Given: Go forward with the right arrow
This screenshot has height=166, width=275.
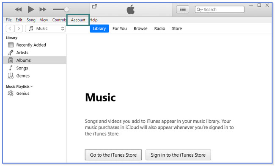Looking at the screenshot, I should pos(19,28).
